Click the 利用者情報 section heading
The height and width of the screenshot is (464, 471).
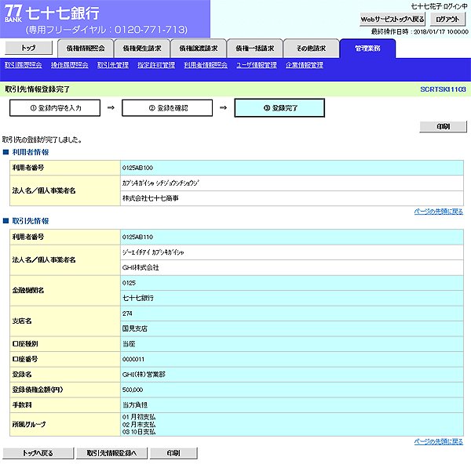pyautogui.click(x=31, y=152)
